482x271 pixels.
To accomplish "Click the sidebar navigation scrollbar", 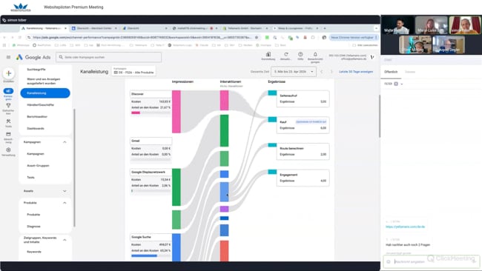I will pyautogui.click(x=74, y=168).
